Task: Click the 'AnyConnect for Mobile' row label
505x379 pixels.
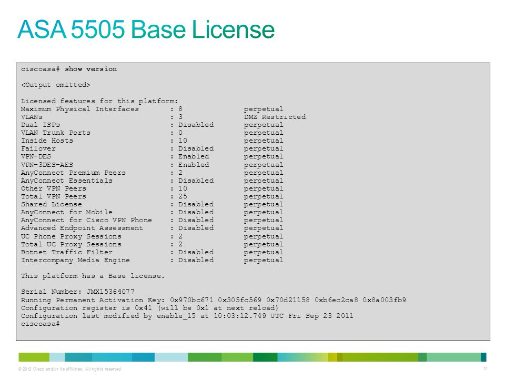Action: pos(67,212)
